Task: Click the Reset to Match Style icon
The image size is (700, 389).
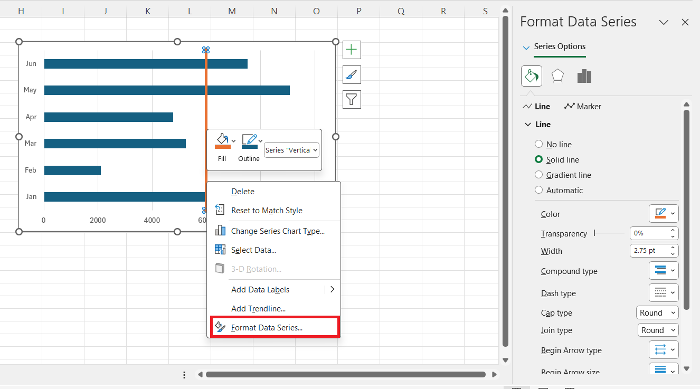Action: click(220, 210)
